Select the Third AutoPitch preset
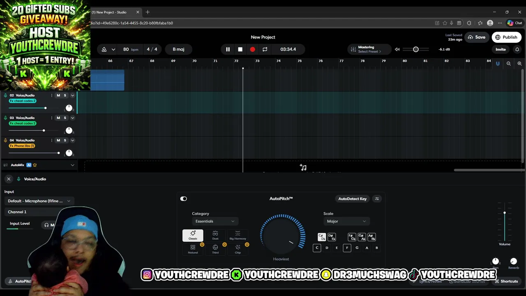 (215, 250)
